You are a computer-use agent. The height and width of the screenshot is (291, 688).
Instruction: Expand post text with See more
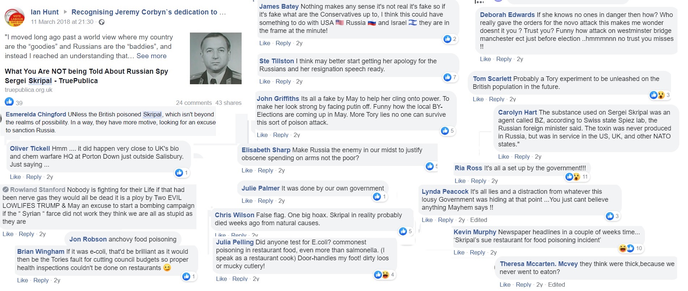[151, 56]
